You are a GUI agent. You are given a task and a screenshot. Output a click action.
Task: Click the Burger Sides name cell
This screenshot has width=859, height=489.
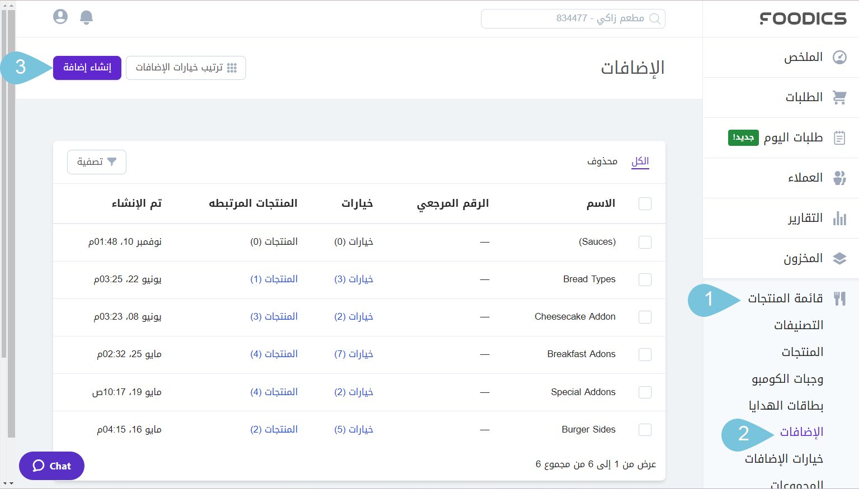point(588,429)
